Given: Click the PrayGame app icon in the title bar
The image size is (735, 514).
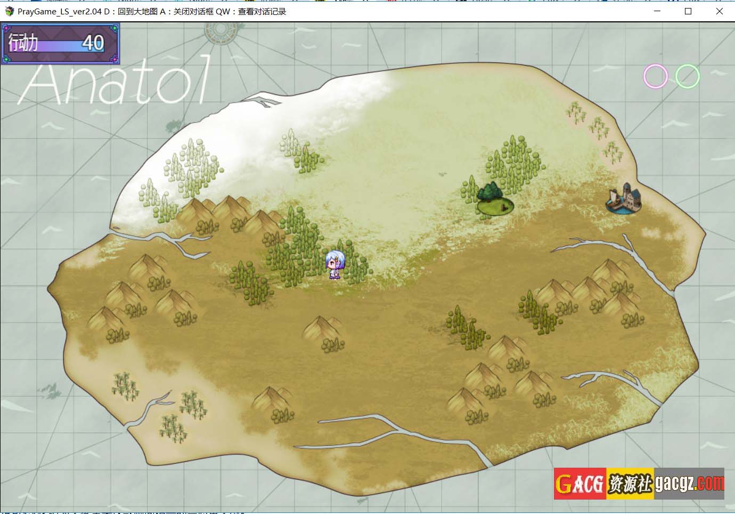Looking at the screenshot, I should pos(9,11).
